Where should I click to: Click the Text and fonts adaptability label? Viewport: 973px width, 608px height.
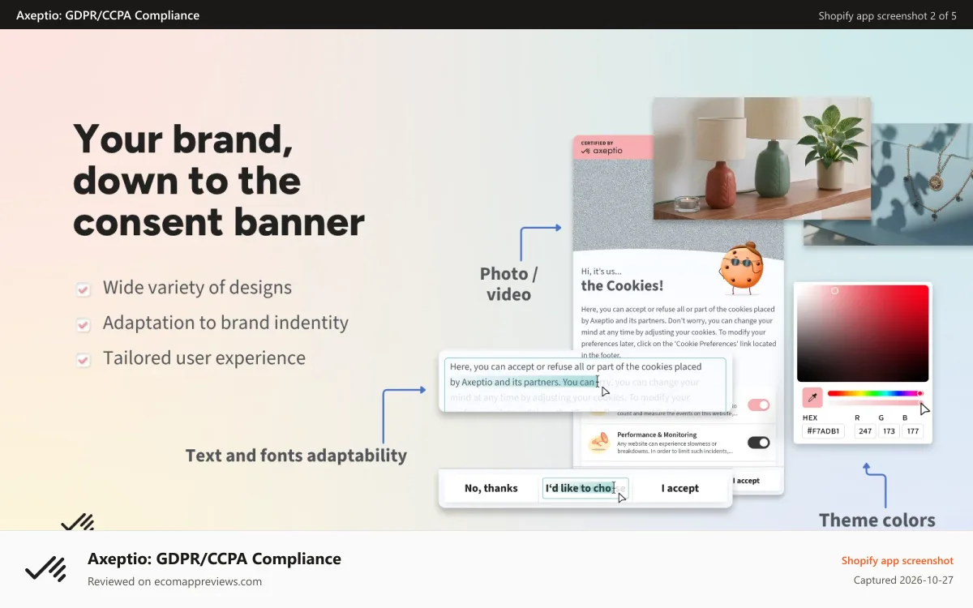tap(296, 456)
